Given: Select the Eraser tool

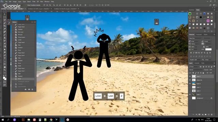Looking at the screenshot, I should pyautogui.click(x=4, y=43).
